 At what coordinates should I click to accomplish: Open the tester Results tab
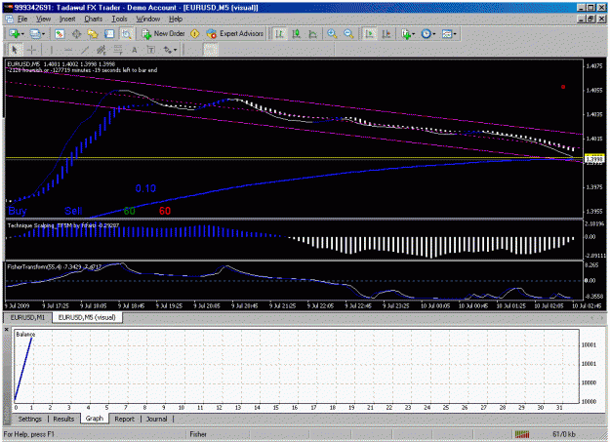point(63,419)
